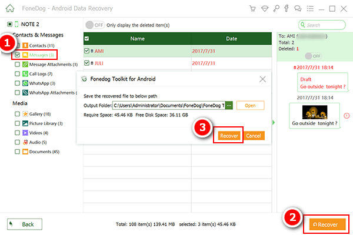Open the feedback chat bubble icon
This screenshot has width=353, height=235.
pyautogui.click(x=298, y=9)
